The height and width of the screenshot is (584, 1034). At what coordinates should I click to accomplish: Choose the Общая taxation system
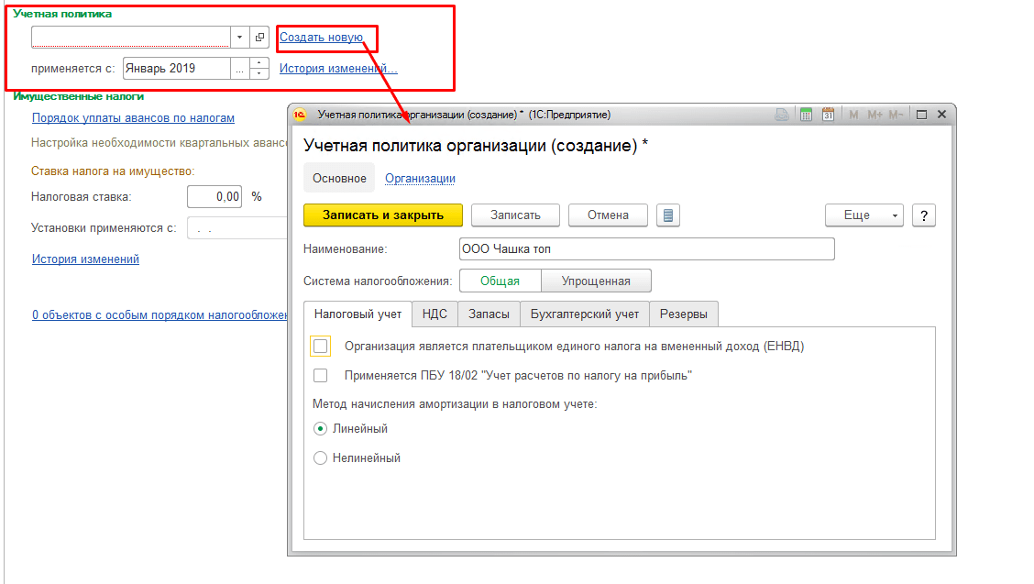500,281
